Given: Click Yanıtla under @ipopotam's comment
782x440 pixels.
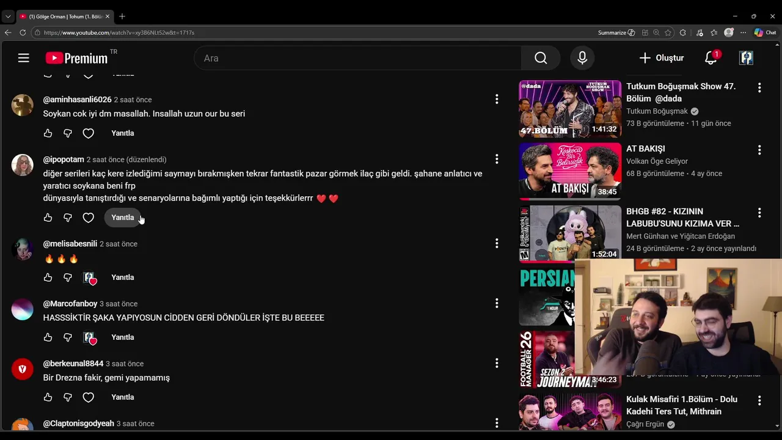Looking at the screenshot, I should coord(123,218).
